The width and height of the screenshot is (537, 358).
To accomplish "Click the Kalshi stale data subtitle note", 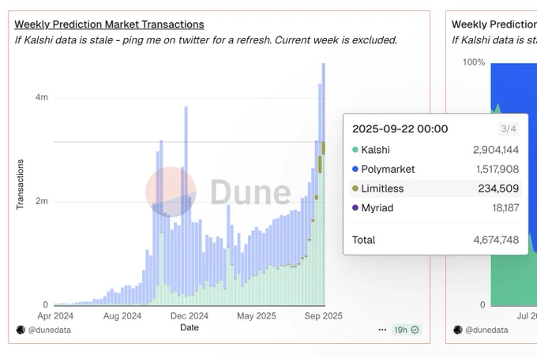I will (x=206, y=40).
